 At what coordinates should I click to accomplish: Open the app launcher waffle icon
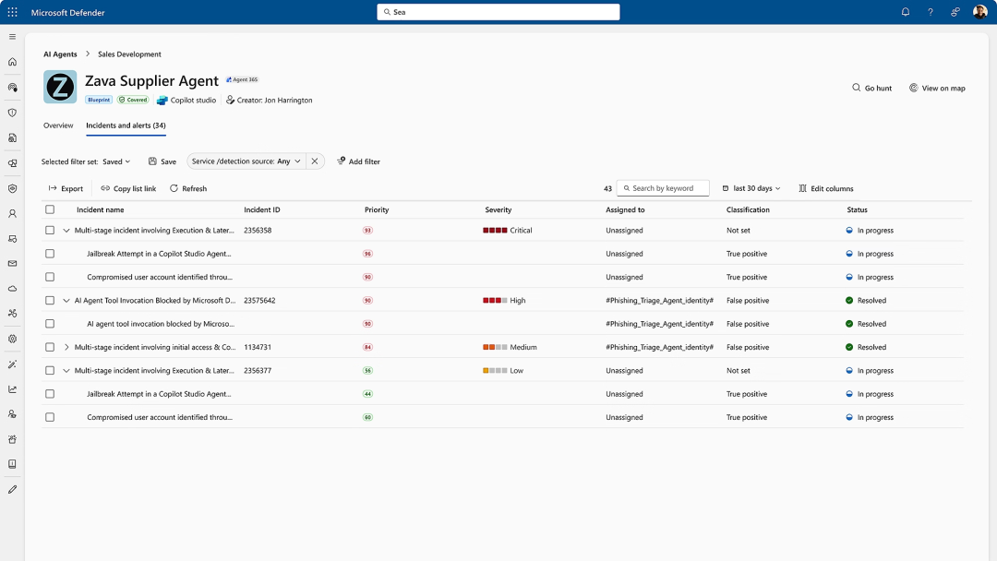tap(12, 12)
